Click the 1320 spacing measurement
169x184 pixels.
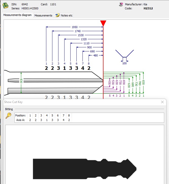pyautogui.click(x=84, y=39)
